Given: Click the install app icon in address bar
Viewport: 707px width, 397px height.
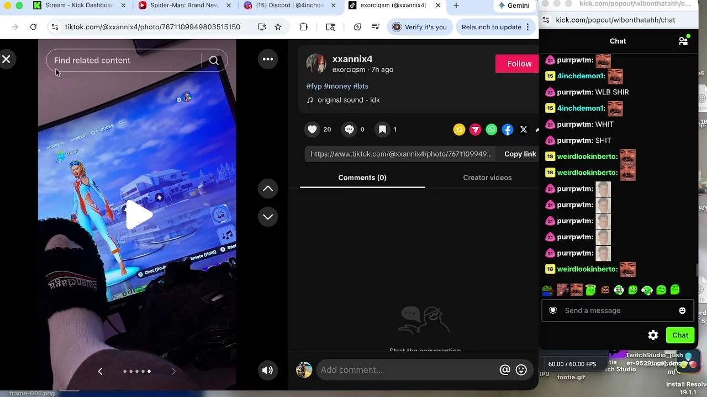Looking at the screenshot, I should click(262, 27).
